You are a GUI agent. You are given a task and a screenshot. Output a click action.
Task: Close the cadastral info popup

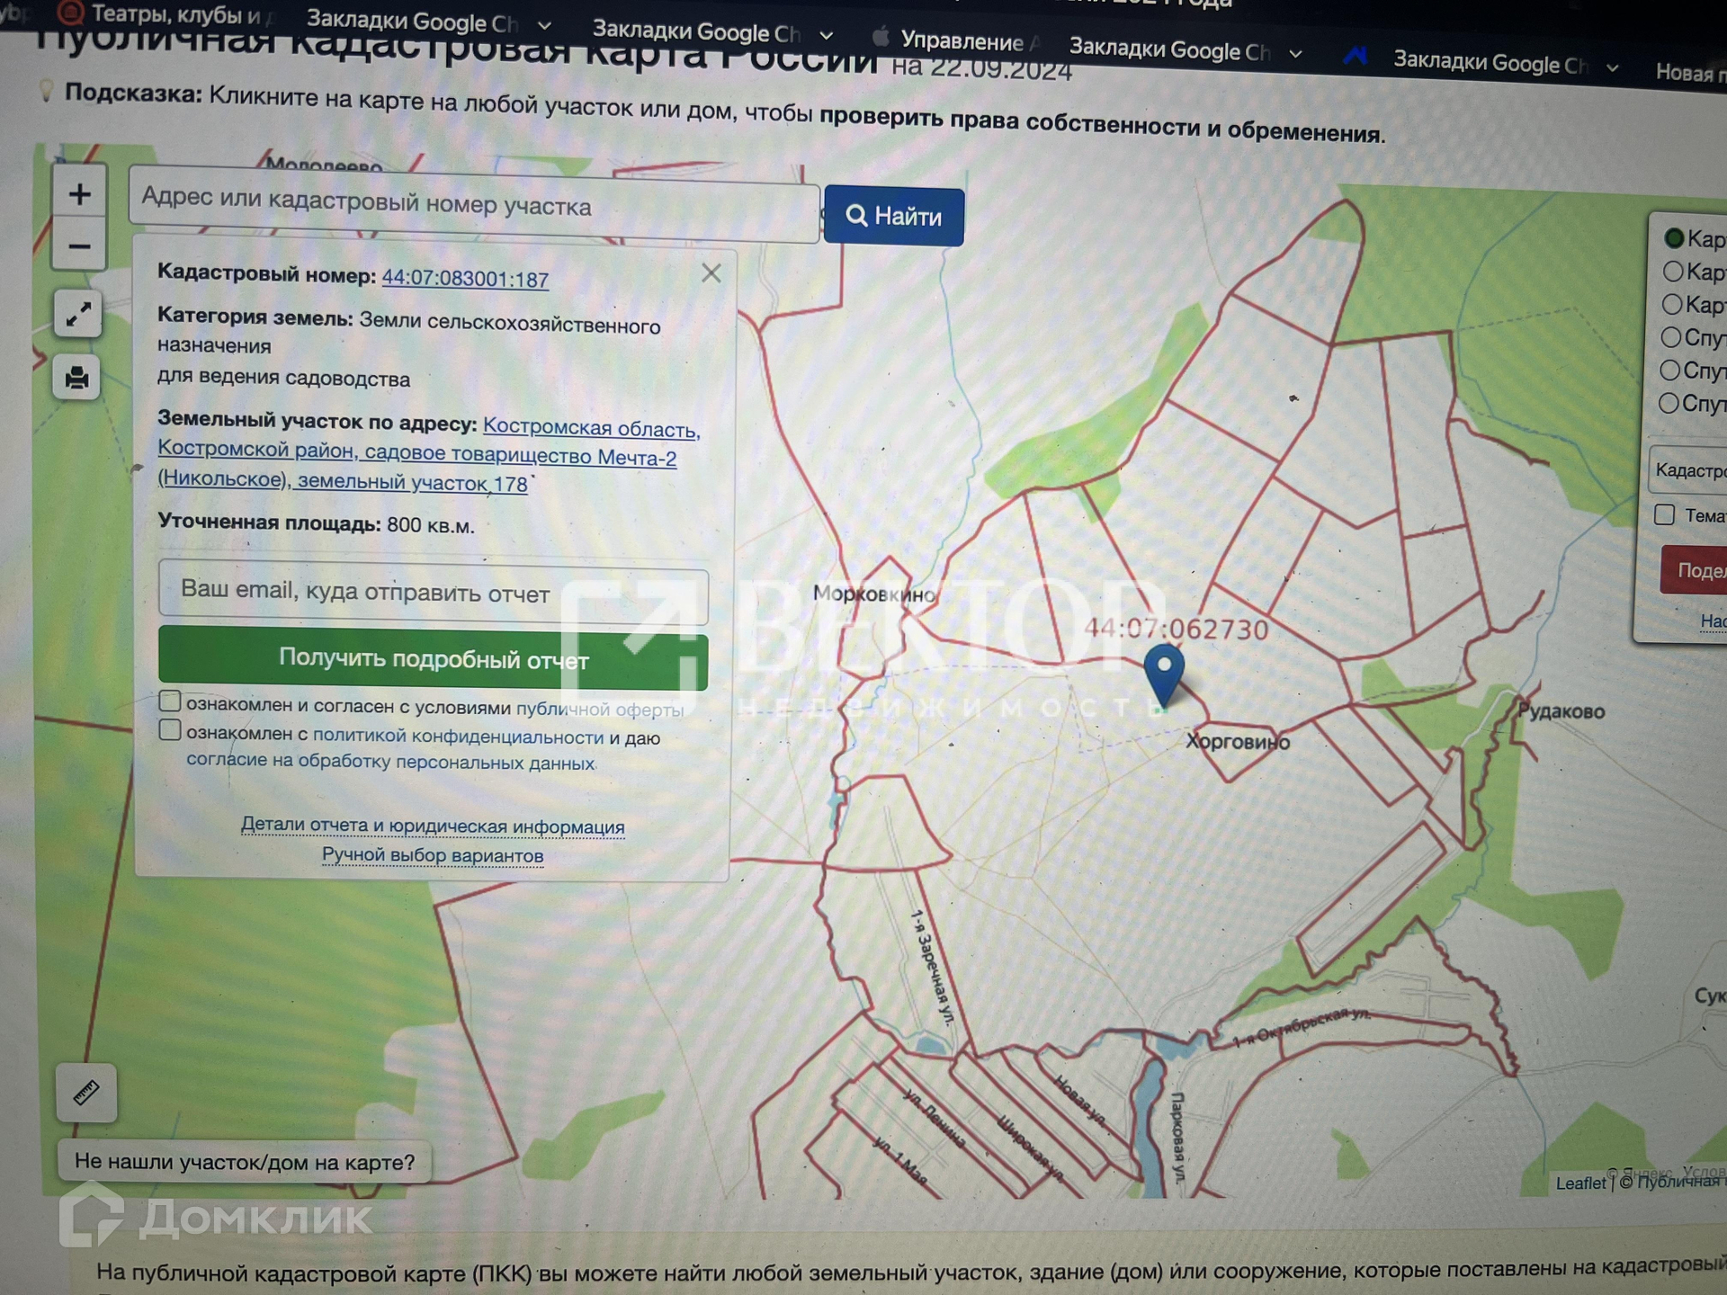(711, 273)
